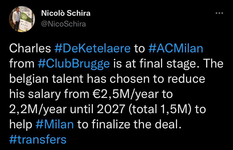Click the word "Charles" in the tweet
Viewport: 233px width, 150px height.
30,48
